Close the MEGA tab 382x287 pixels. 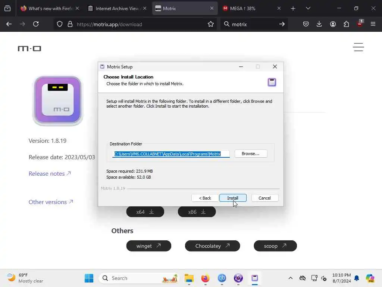279,8
